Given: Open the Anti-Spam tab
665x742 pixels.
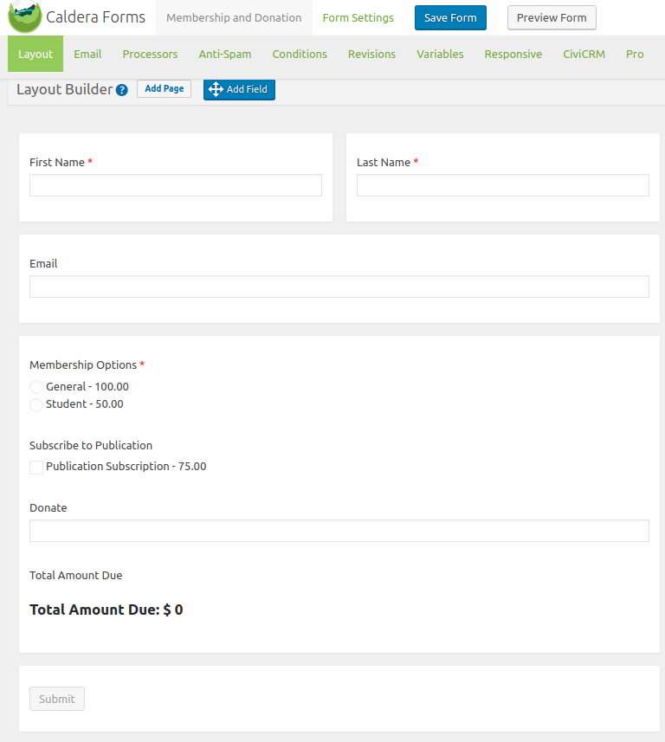Looking at the screenshot, I should tap(225, 54).
